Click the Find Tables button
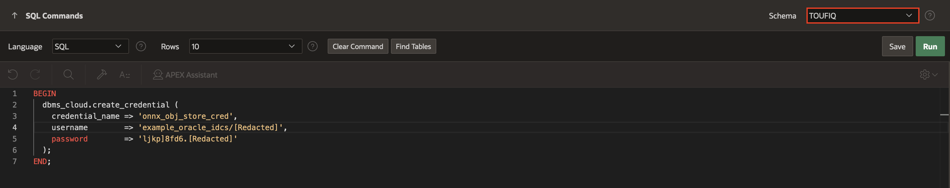950x188 pixels. point(413,47)
